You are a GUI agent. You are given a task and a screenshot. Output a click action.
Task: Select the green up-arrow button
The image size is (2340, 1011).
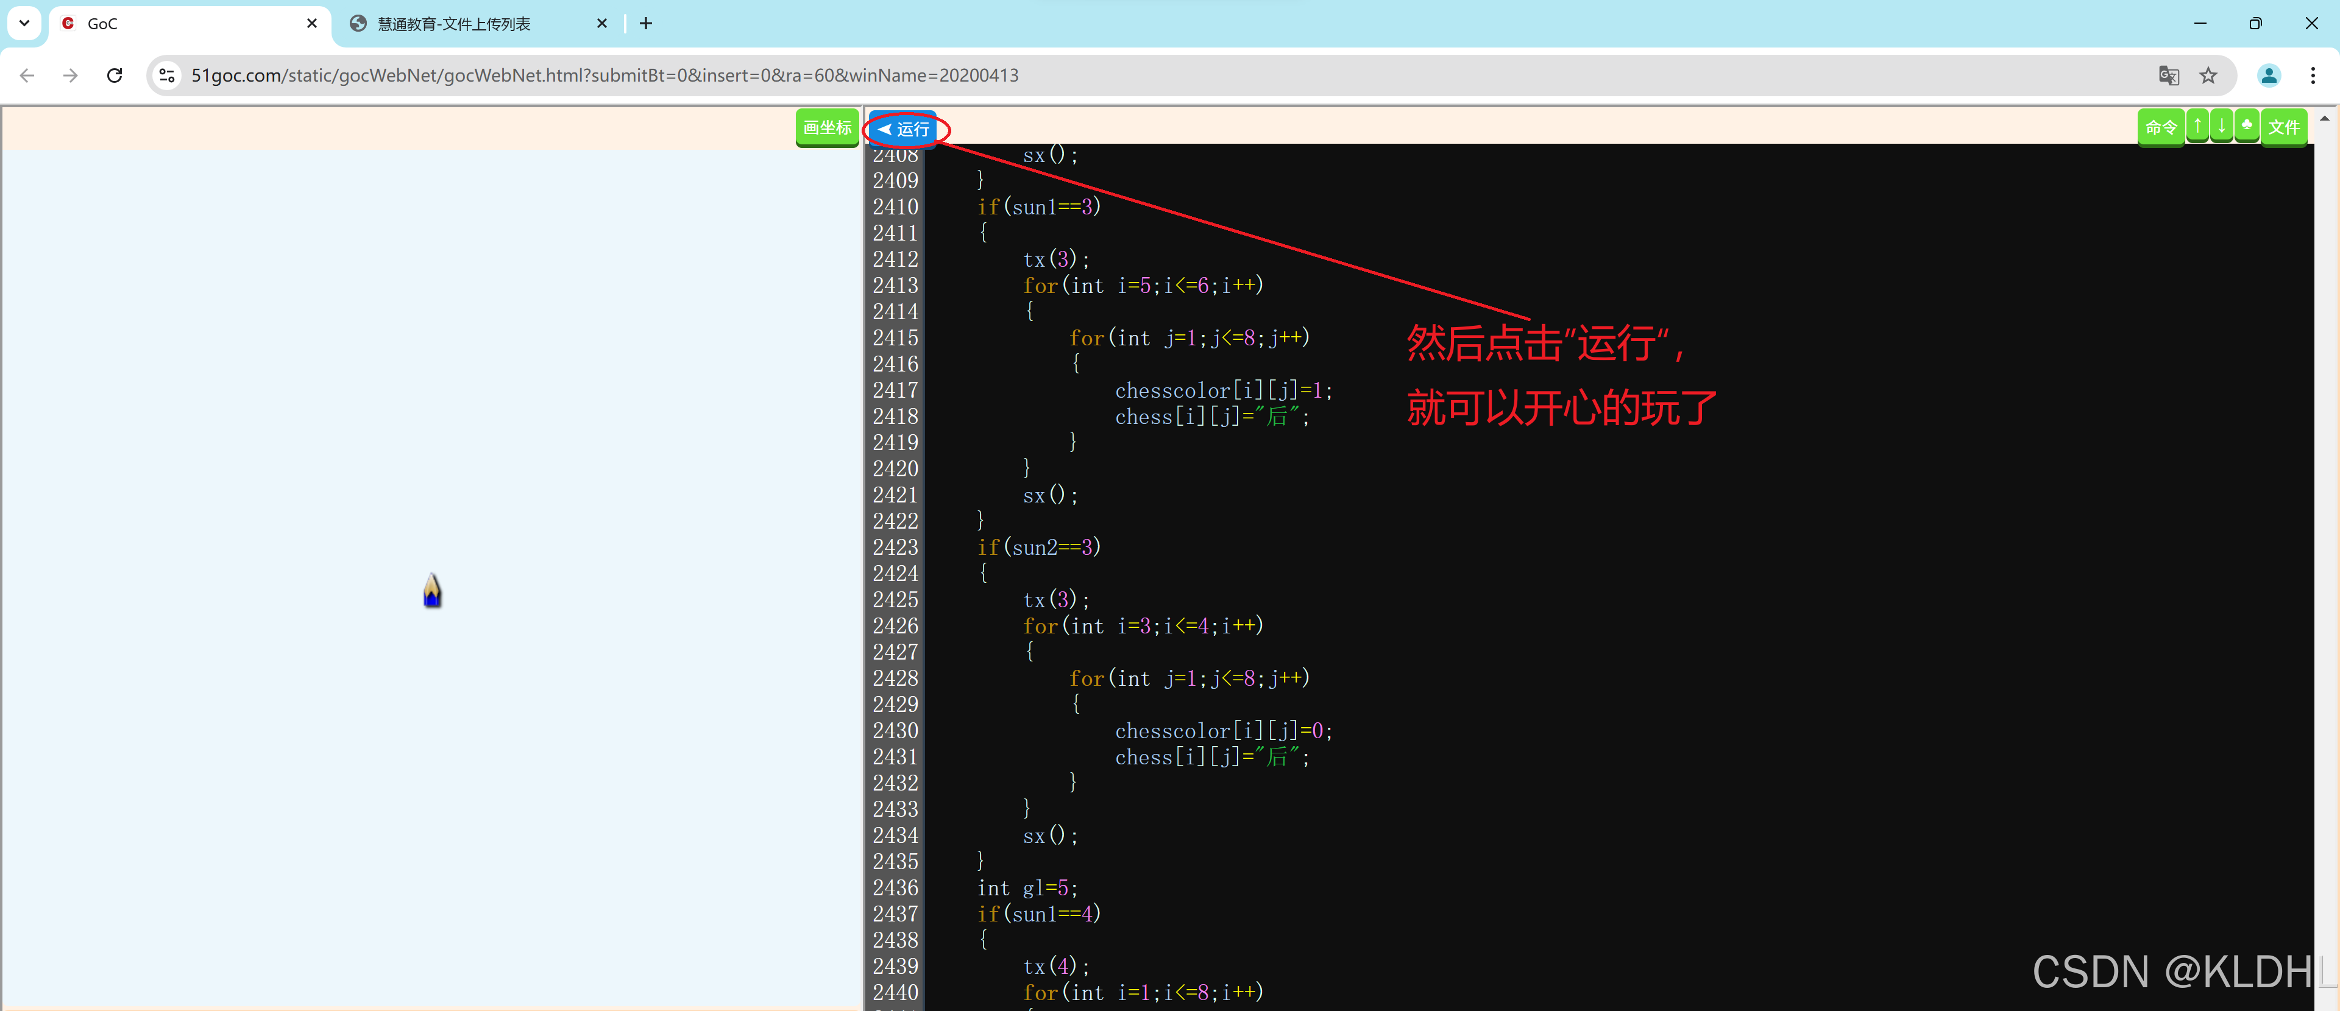tap(2198, 126)
